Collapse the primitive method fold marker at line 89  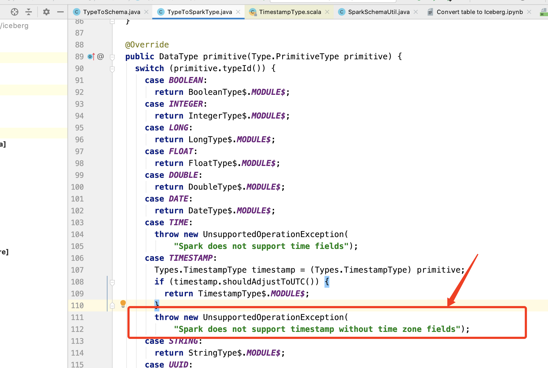[113, 57]
